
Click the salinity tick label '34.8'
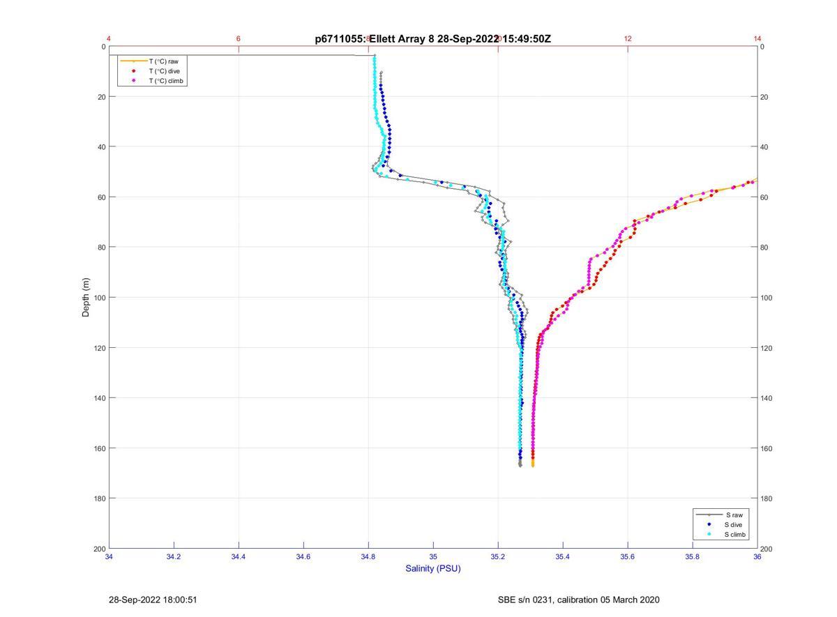coord(368,556)
